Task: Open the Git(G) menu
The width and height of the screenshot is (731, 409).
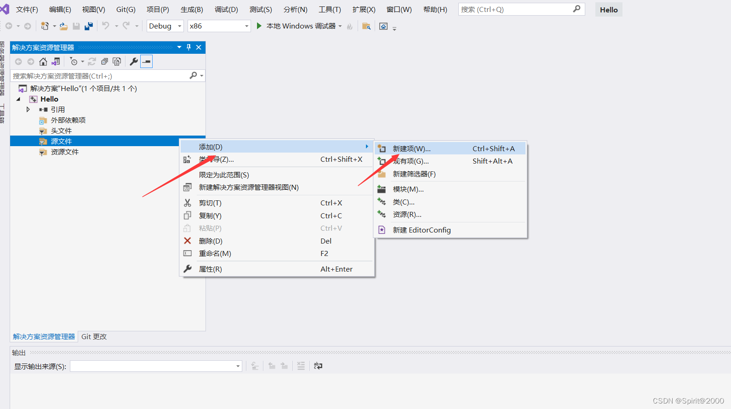Action: click(126, 9)
